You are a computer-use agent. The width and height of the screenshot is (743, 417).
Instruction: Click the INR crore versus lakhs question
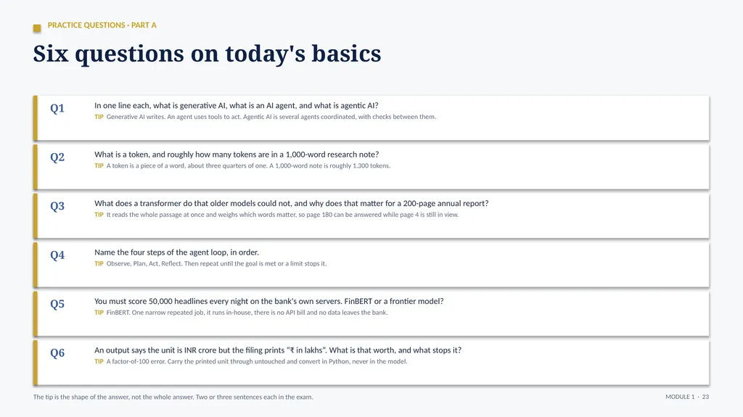[x=278, y=350]
